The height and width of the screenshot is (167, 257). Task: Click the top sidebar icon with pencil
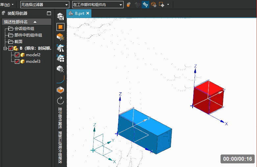point(60,16)
